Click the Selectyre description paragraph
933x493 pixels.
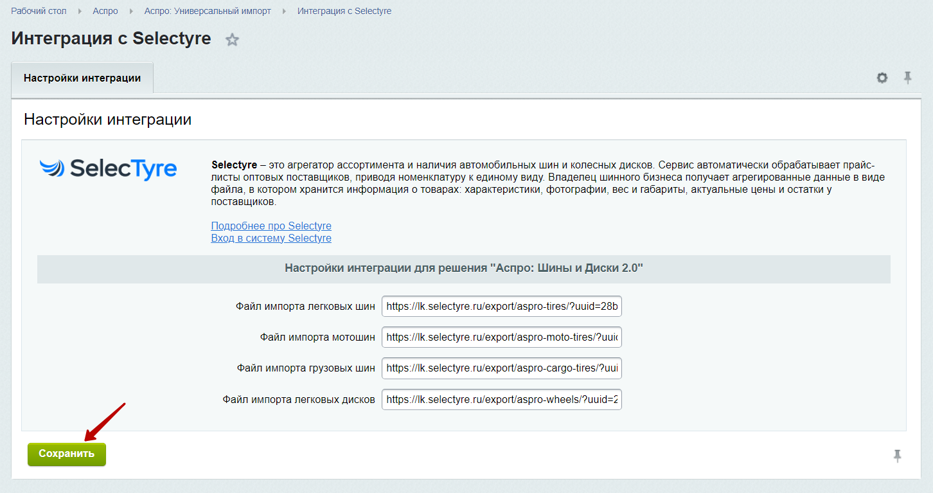(548, 183)
